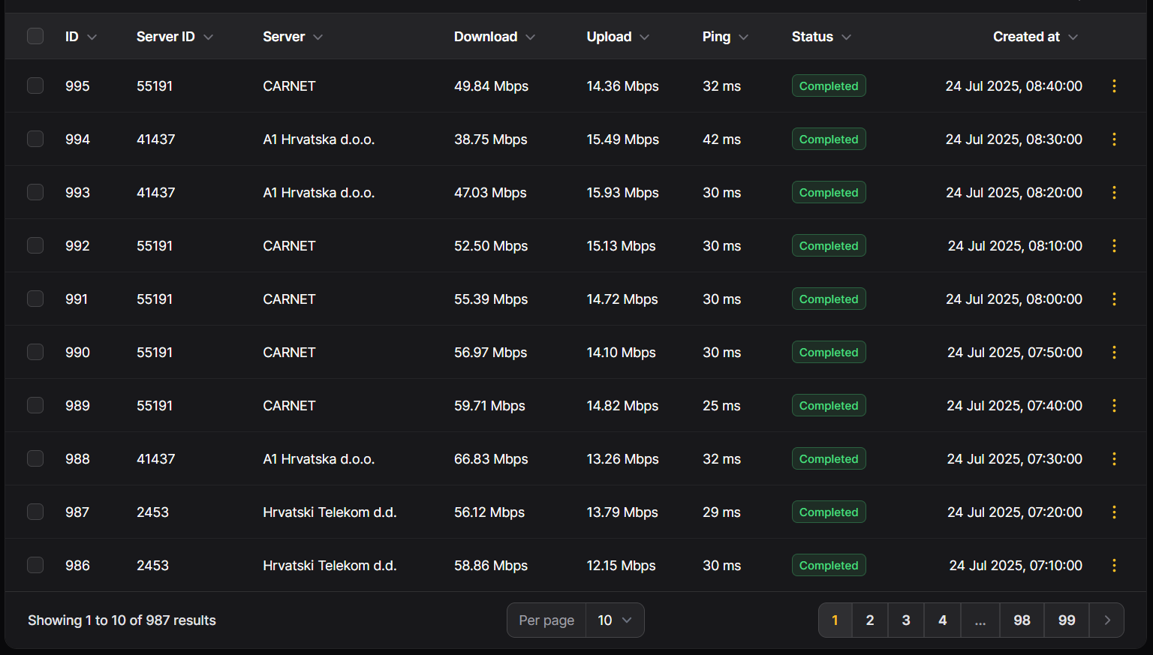Open actions menu for result 995
The width and height of the screenshot is (1153, 655).
point(1114,86)
